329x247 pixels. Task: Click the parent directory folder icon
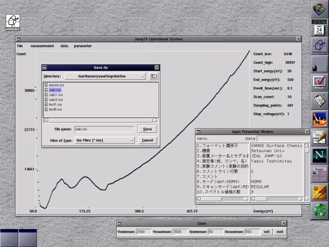tap(154, 76)
